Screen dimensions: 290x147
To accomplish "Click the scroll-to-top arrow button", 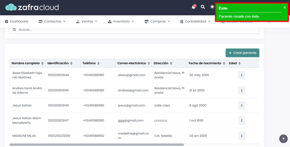I will pos(283,139).
